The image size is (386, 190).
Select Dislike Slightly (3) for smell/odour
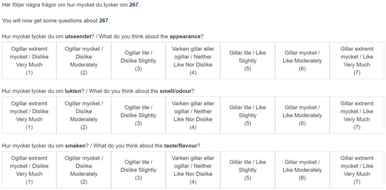coord(139,115)
